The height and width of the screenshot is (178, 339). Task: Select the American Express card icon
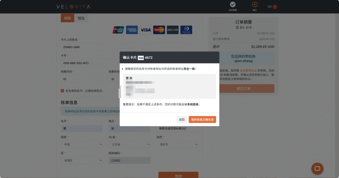point(132,30)
